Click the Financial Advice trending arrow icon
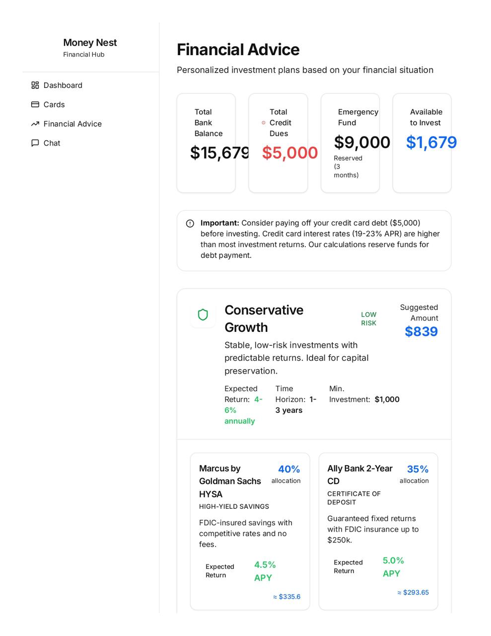This screenshot has width=491, height=636. point(35,124)
